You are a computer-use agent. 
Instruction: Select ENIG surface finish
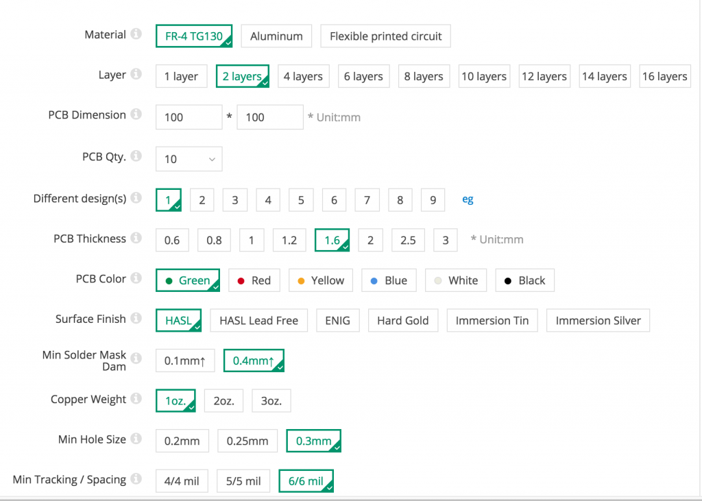[x=337, y=321]
